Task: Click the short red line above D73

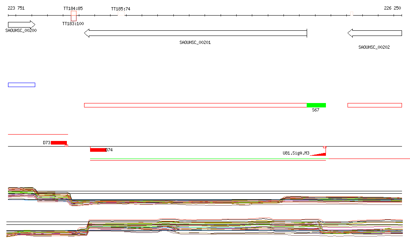Action: [38, 134]
